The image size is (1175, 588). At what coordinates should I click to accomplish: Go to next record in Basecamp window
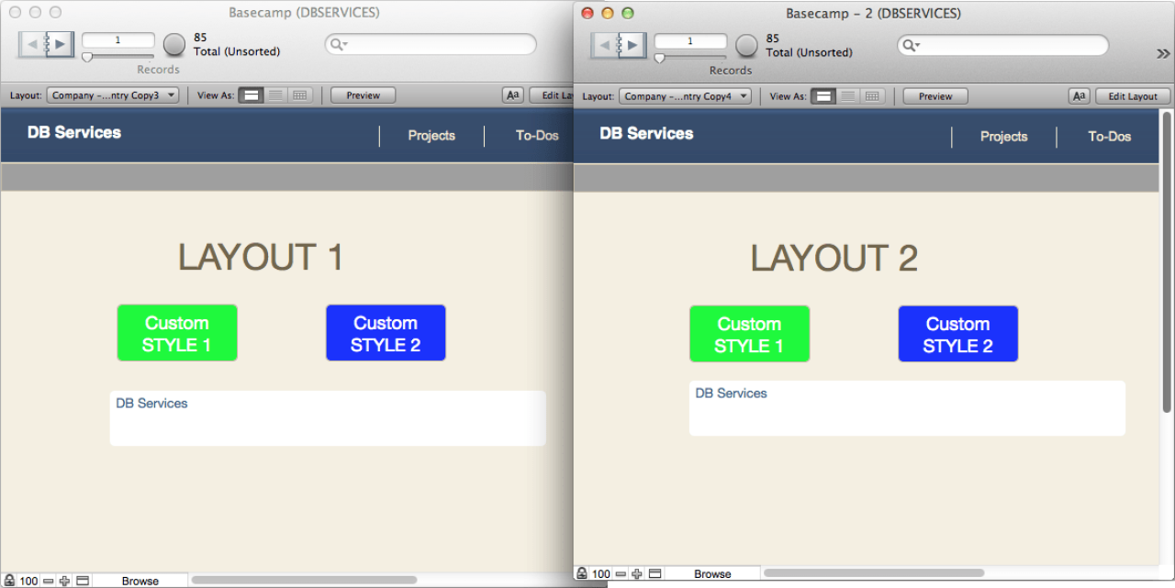tap(60, 44)
